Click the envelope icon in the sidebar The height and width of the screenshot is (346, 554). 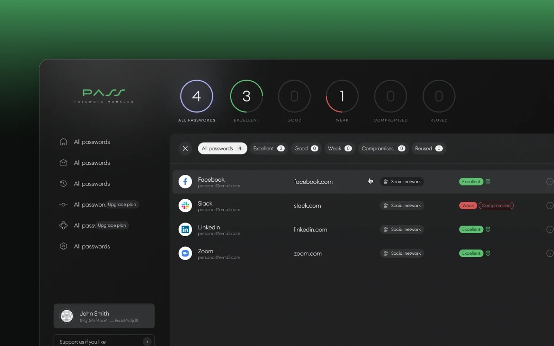[x=63, y=163]
